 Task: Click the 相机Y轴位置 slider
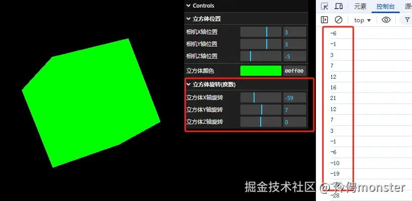261,44
